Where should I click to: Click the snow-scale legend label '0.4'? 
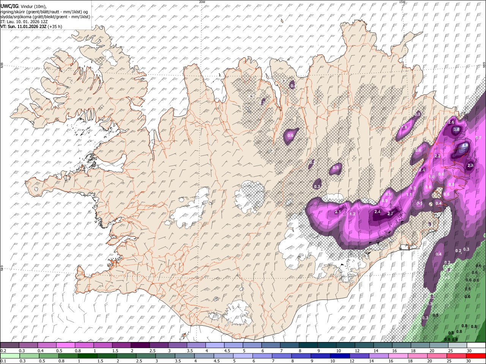point(40,351)
